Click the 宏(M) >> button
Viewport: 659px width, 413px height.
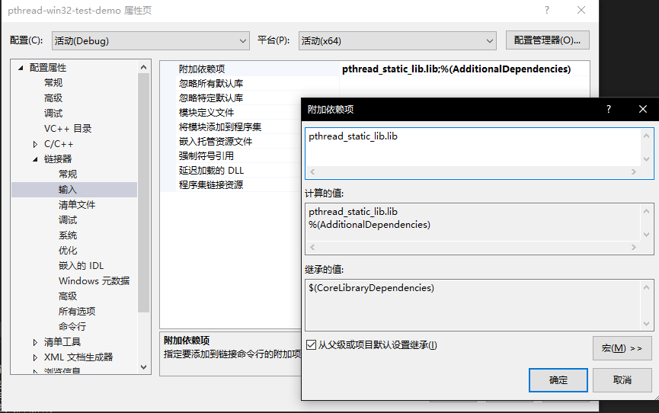(622, 348)
